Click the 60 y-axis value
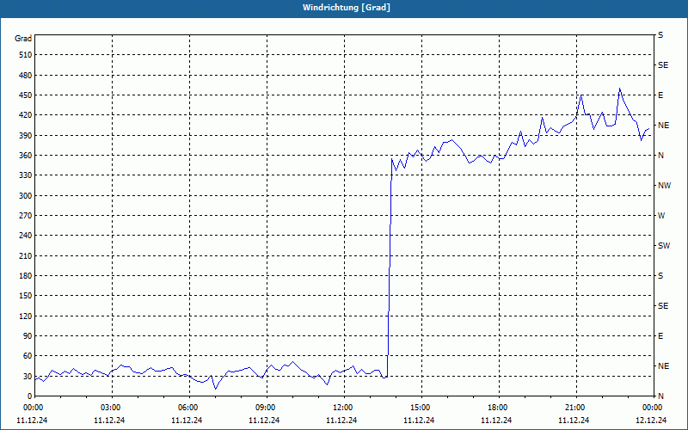The width and height of the screenshot is (688, 430). [28, 356]
